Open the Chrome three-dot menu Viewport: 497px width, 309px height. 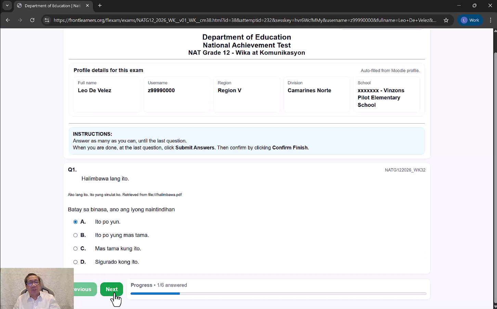coord(491,20)
